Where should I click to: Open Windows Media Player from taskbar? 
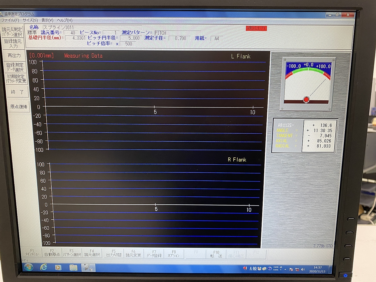click(58, 268)
